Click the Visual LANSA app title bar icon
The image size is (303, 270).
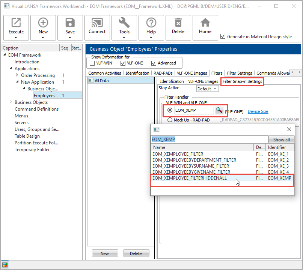pos(6,6)
